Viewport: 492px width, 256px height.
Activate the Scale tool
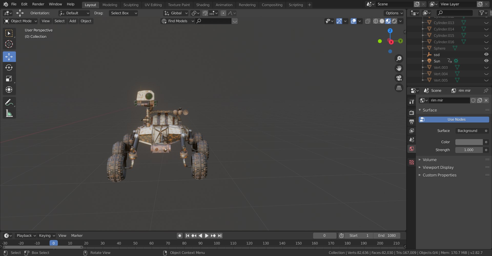click(9, 79)
